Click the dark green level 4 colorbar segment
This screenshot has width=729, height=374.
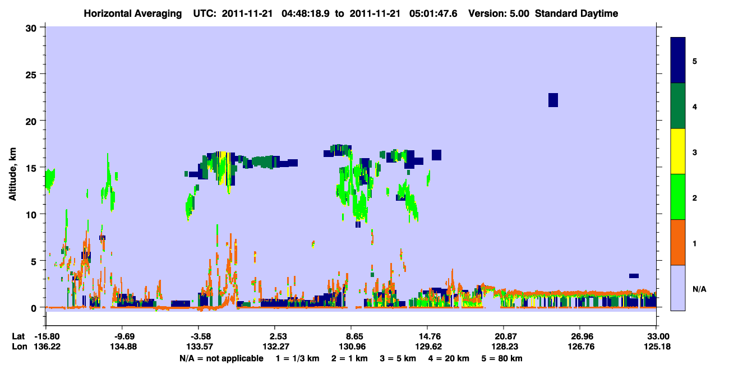(x=678, y=106)
